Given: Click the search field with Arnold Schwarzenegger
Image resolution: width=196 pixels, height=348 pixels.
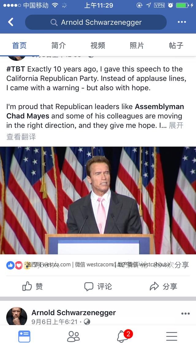Looking at the screenshot, I should coord(101,22).
